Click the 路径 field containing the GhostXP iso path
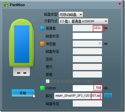Screen dimensions: 125x112 tap(78, 96)
